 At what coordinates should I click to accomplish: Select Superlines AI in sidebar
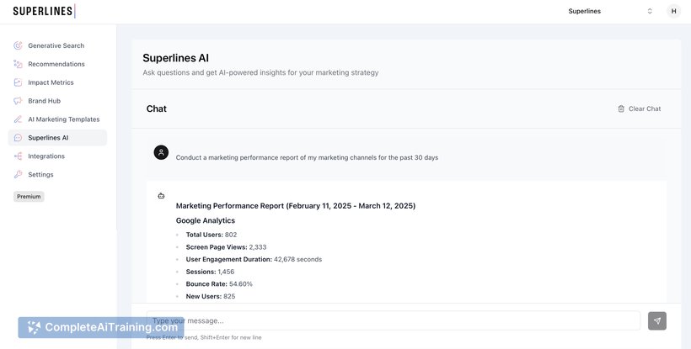click(x=58, y=138)
